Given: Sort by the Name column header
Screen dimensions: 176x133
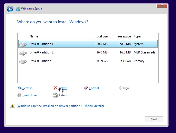Looking at the screenshot, I should click(x=57, y=36).
